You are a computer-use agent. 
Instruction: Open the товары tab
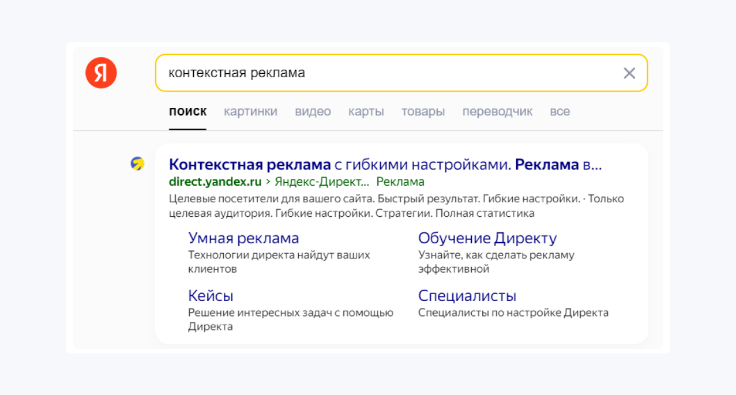pos(423,111)
